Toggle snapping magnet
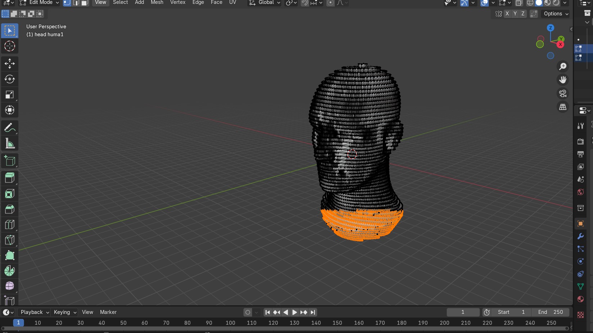This screenshot has height=333, width=593. (x=305, y=3)
